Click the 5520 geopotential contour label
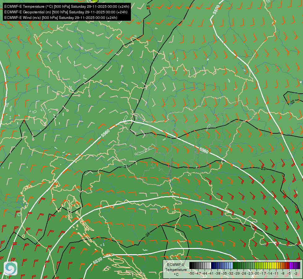Viewport: 303px width, 279px height. pyautogui.click(x=97, y=261)
